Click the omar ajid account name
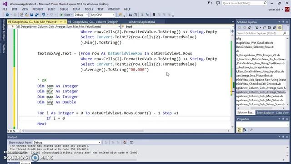291x164 pixels. 274,9
